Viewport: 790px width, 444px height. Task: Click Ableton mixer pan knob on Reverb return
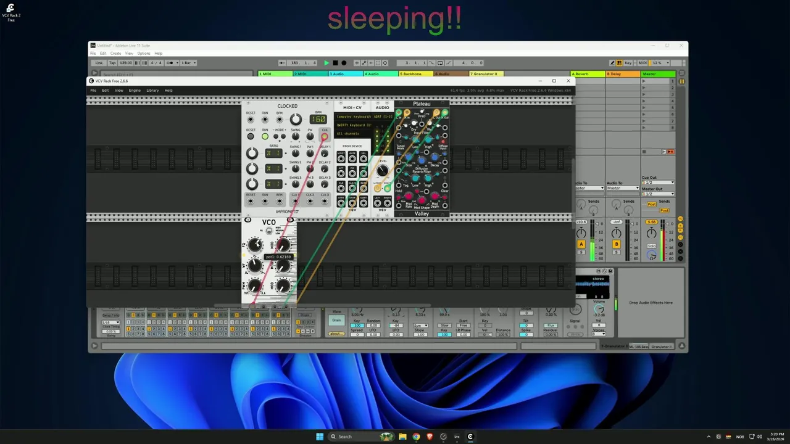(581, 233)
